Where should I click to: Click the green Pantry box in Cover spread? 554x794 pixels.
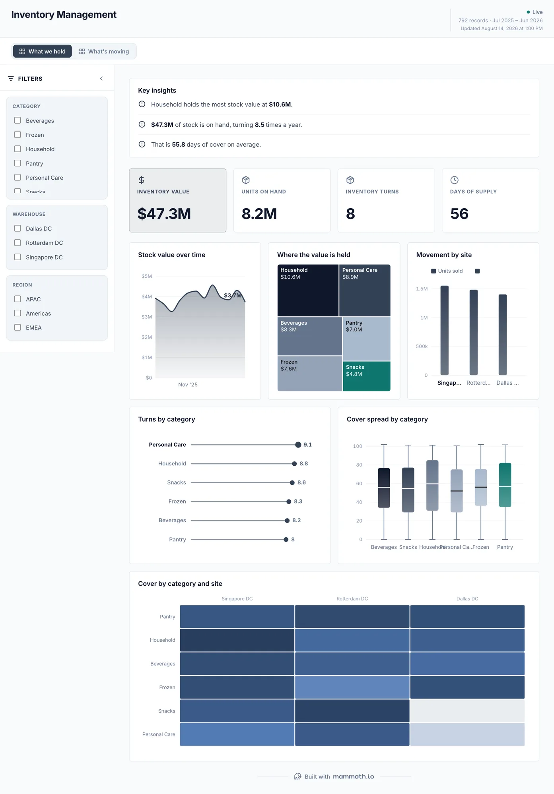point(505,485)
